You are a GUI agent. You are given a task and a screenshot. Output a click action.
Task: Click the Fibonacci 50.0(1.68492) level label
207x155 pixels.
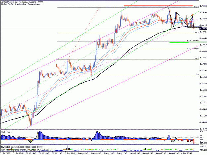193,40
